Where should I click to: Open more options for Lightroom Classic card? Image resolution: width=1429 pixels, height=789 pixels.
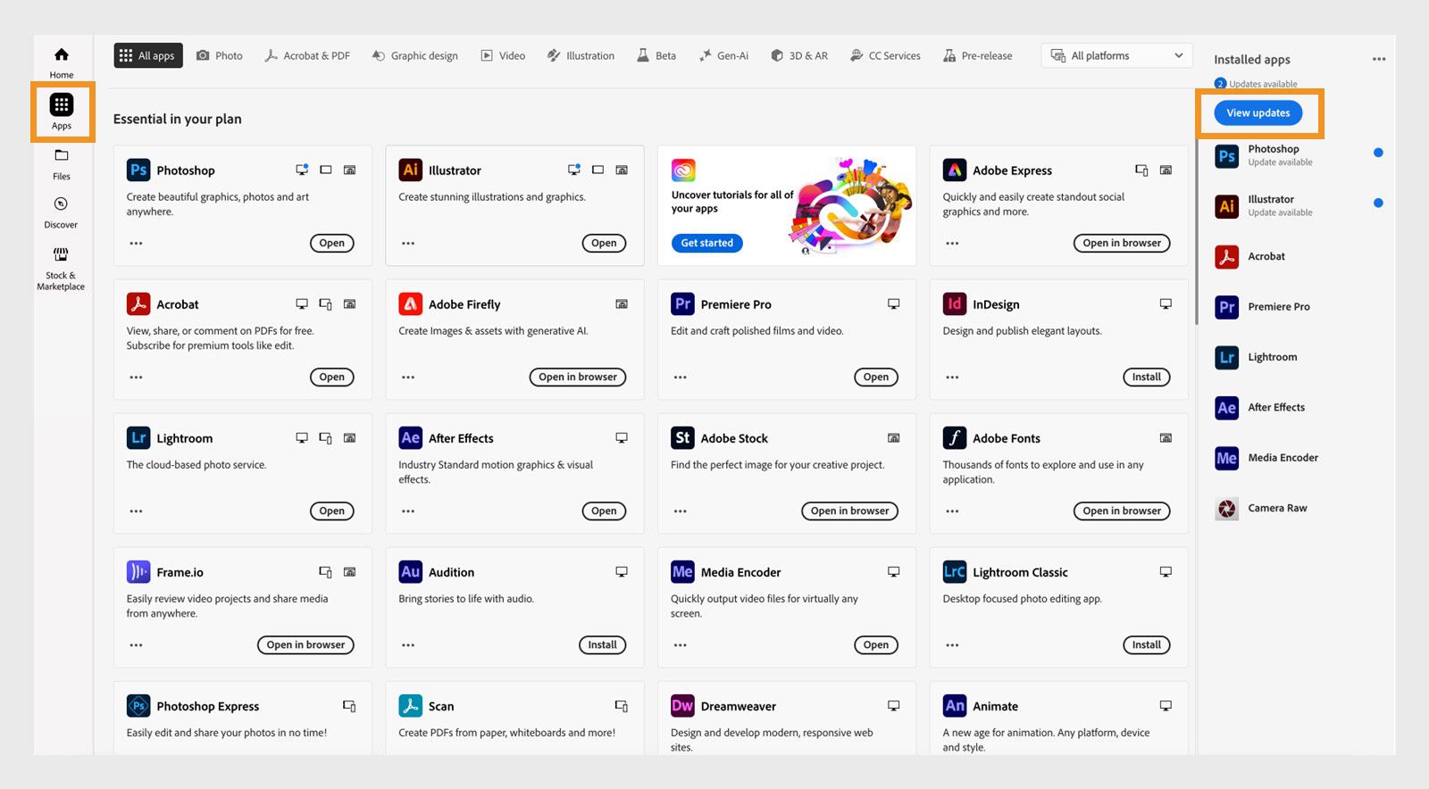pos(952,644)
